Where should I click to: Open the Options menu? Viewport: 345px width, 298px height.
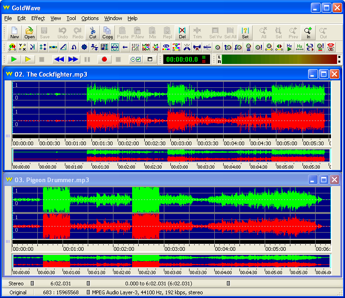(x=90, y=18)
